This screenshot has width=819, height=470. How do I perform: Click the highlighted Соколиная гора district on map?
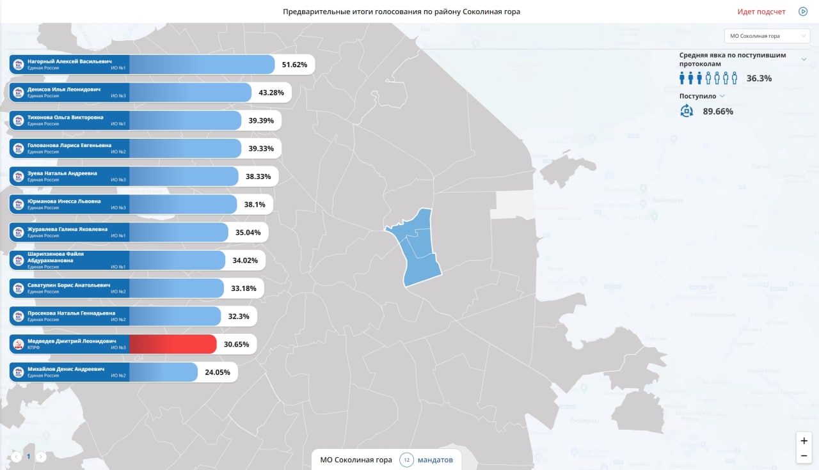point(416,246)
